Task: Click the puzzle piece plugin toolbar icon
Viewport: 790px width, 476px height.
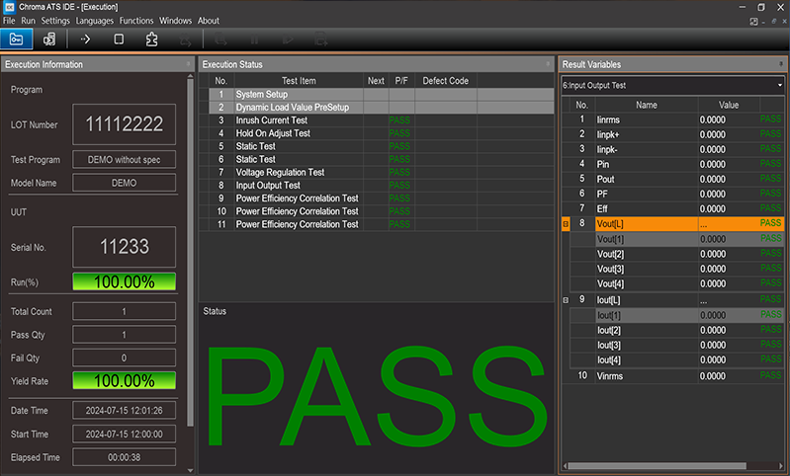Action: [151, 40]
